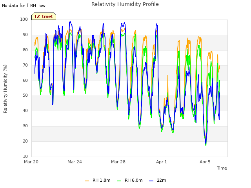Select the Relativity Humidity Profile chart title

[x=125, y=4]
